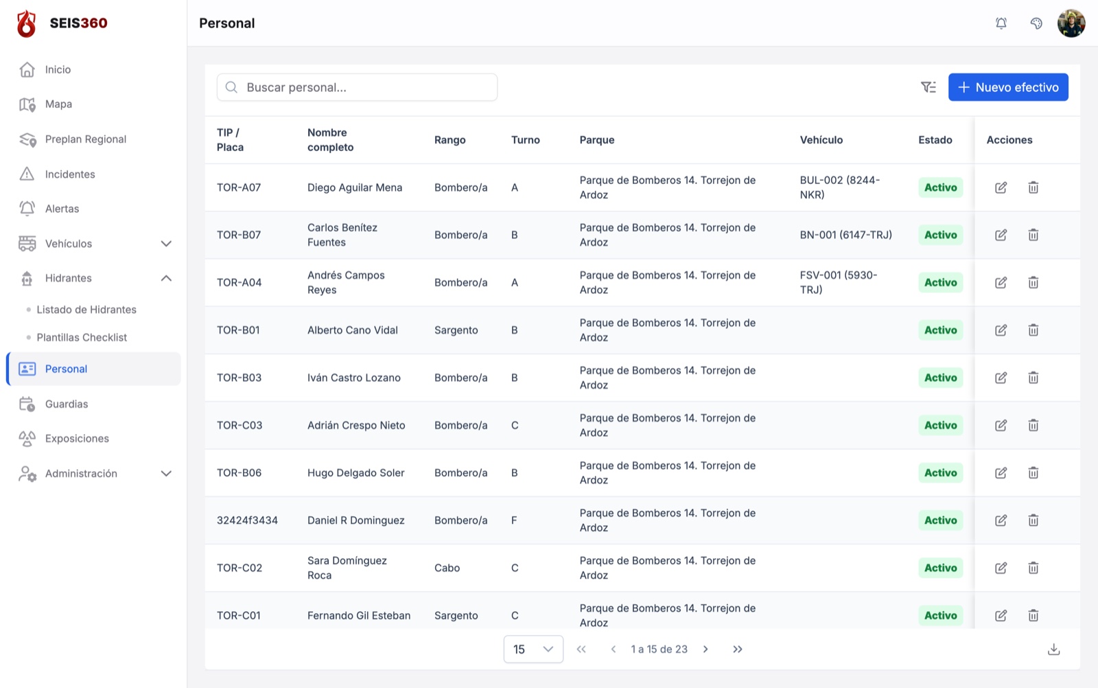Screen dimensions: 1098x688
Task: Focus the Buscar personal search field
Action: tap(357, 87)
